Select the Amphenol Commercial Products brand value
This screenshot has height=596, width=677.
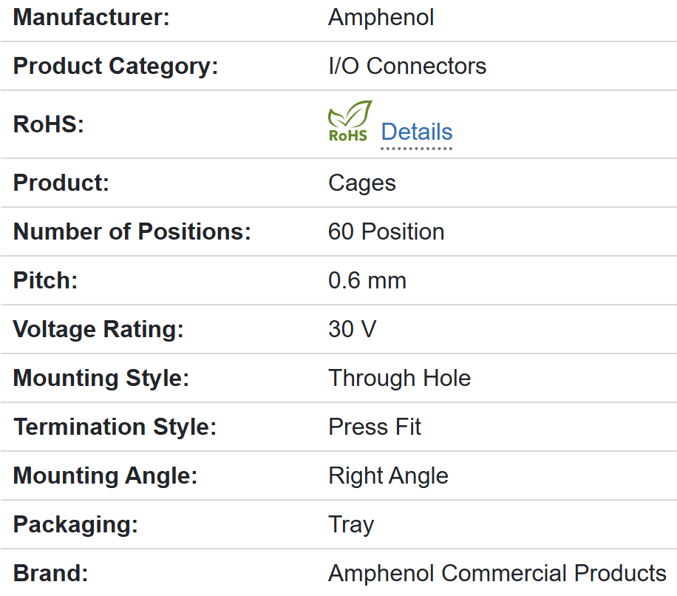click(x=497, y=573)
